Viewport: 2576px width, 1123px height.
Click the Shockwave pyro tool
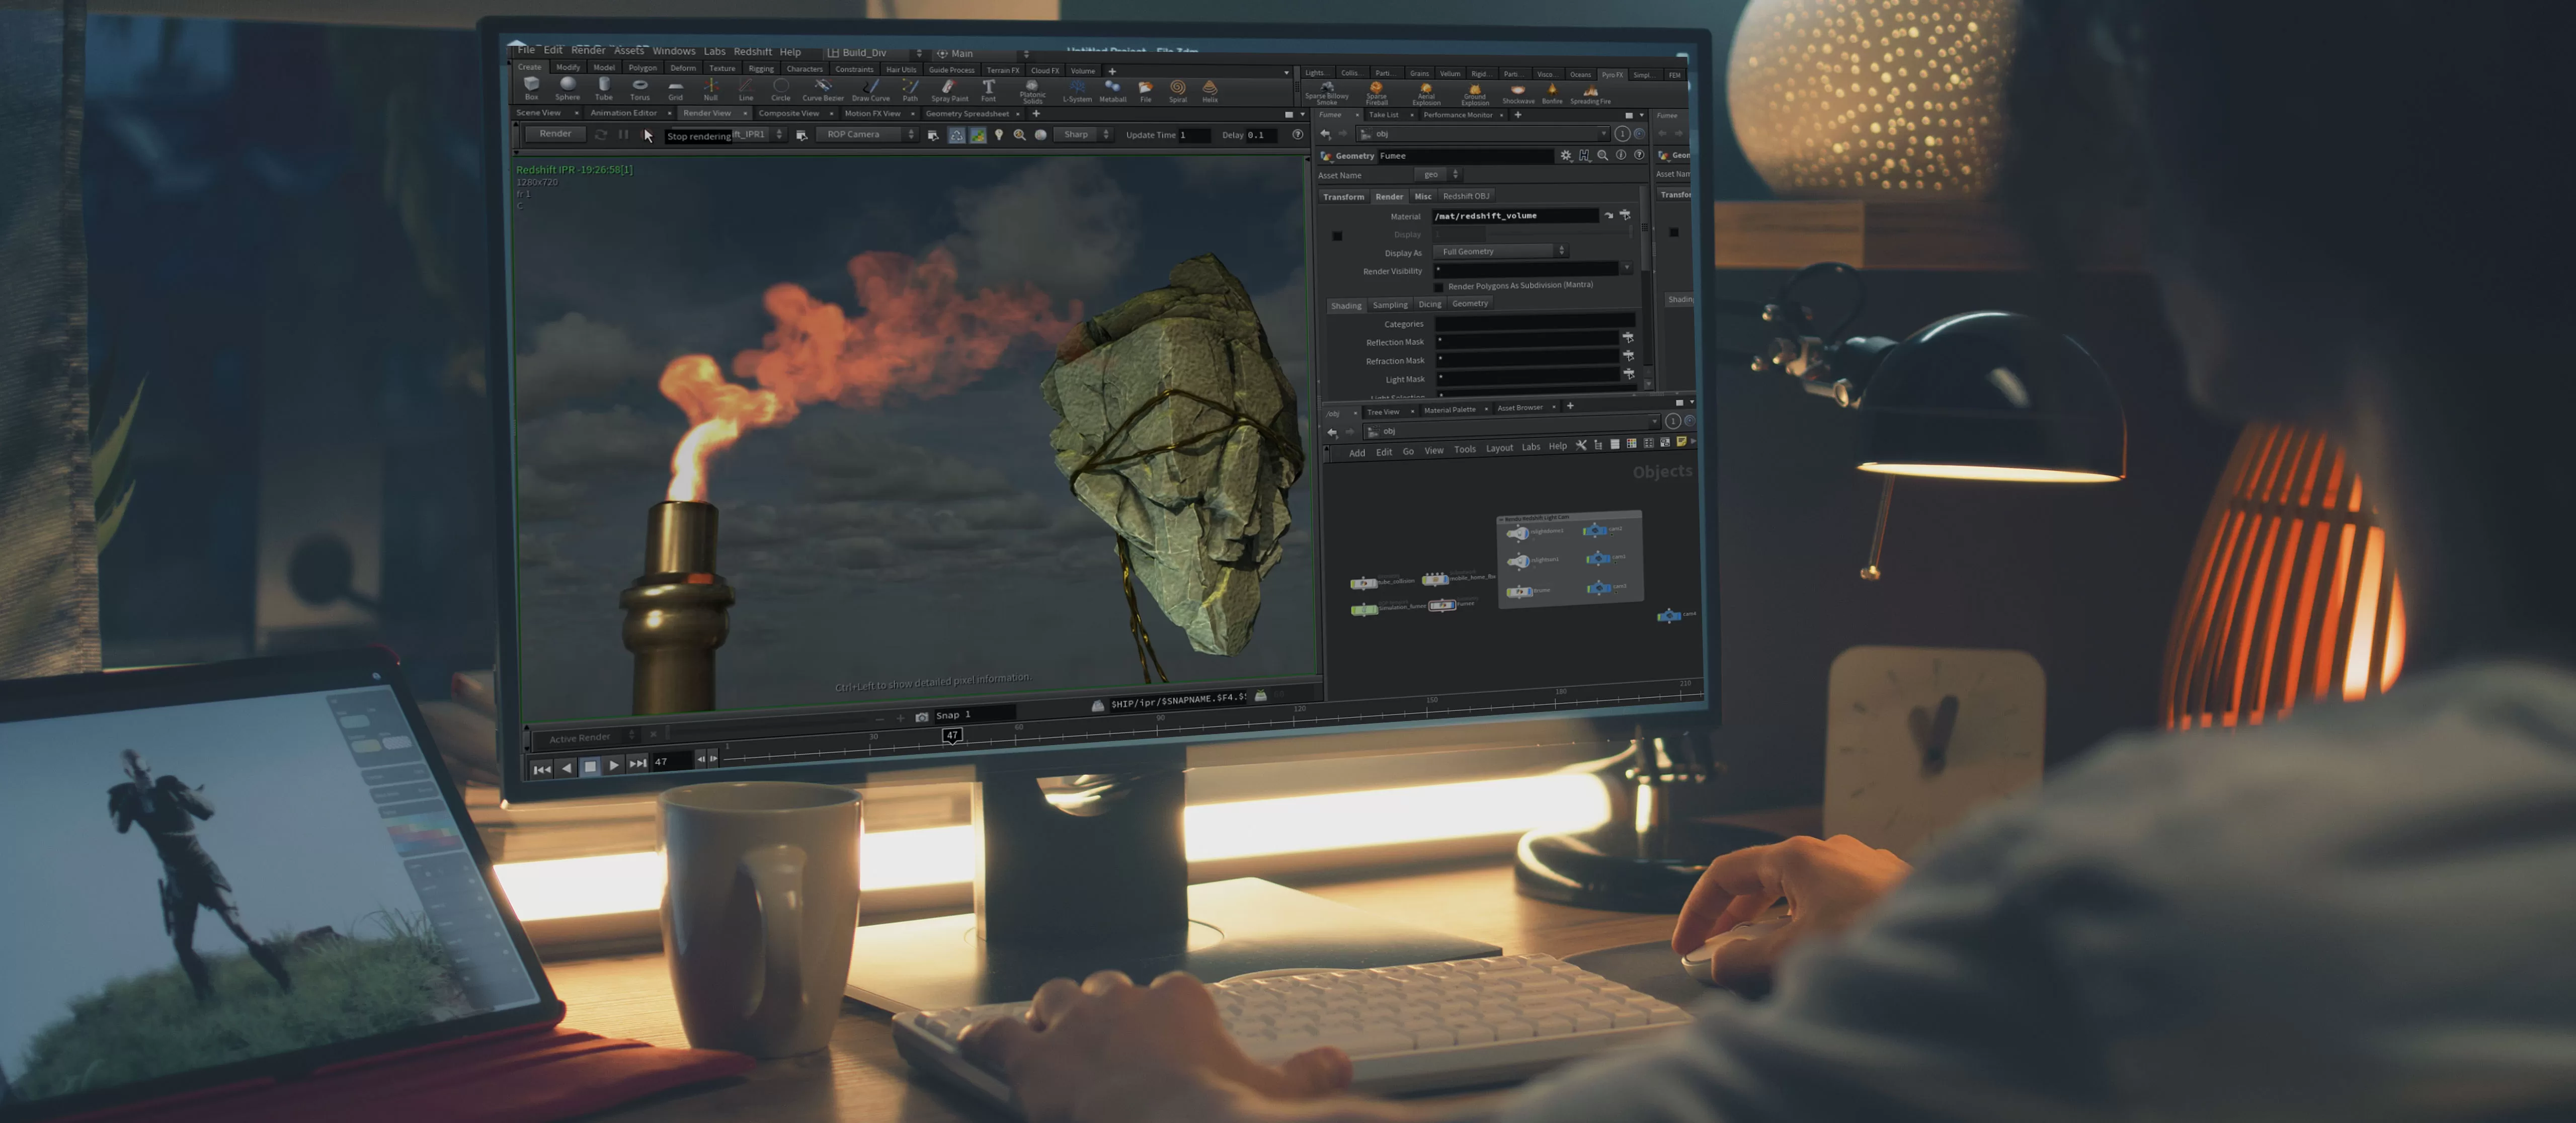pyautogui.click(x=1518, y=93)
